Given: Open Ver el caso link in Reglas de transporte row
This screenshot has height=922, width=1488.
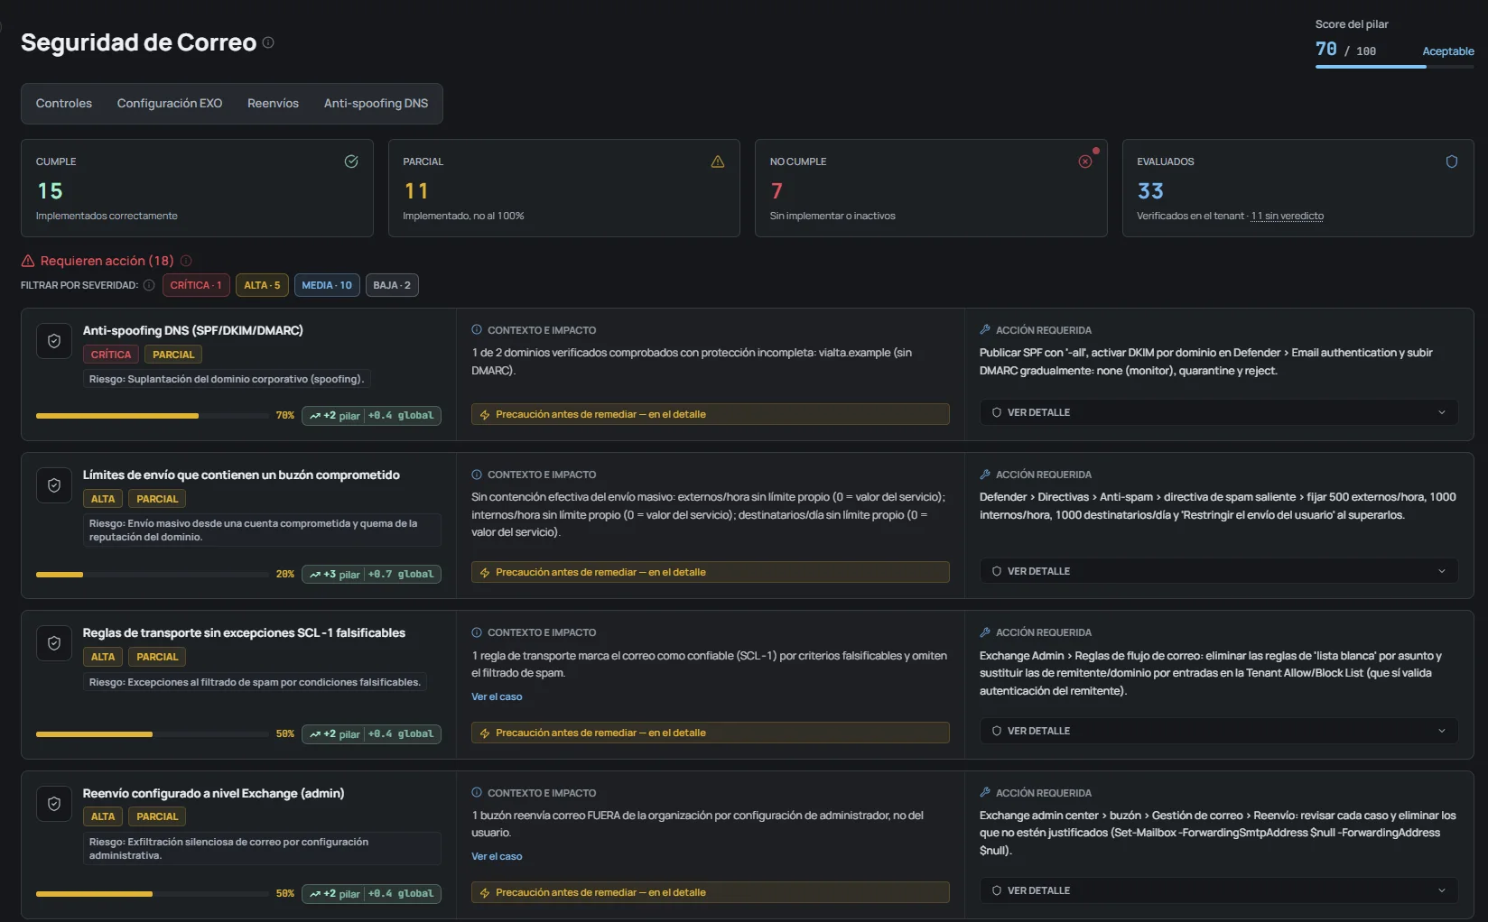Looking at the screenshot, I should pyautogui.click(x=497, y=696).
